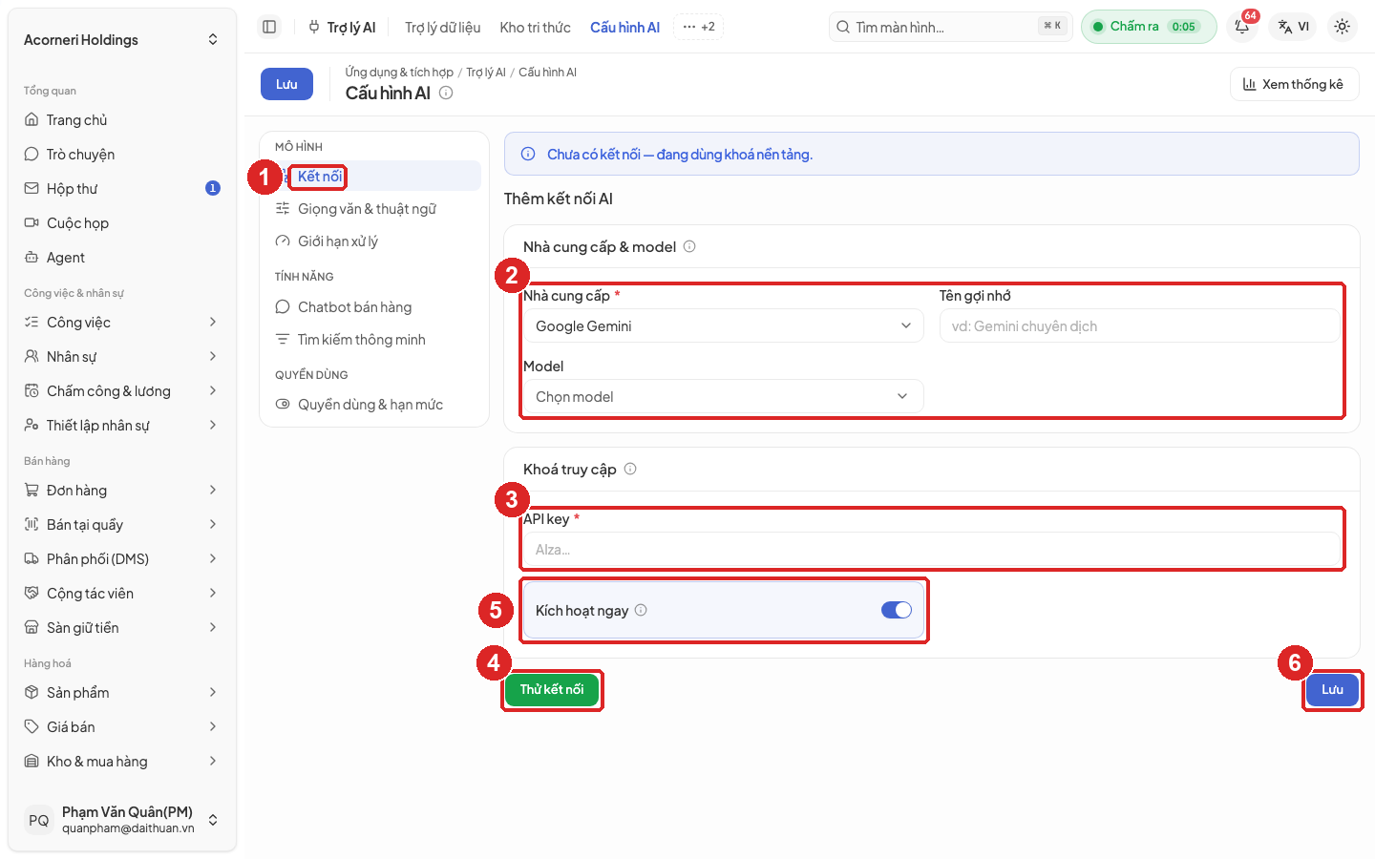Show more tabs with the +2 button

click(699, 27)
